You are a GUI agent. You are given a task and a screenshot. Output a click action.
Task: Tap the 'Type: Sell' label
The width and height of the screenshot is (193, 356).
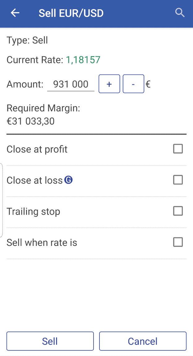click(27, 40)
